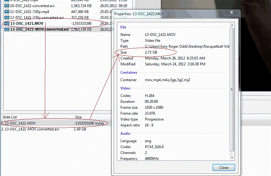The height and width of the screenshot is (176, 271).
Task: Click size value 317,376 KB
Action: pos(80,18)
